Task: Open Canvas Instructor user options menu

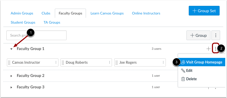Action: [x=56, y=62]
